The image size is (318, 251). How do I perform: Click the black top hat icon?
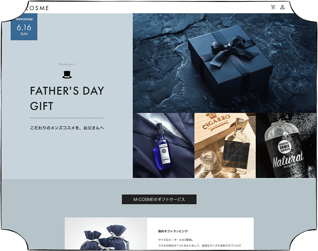point(67,74)
